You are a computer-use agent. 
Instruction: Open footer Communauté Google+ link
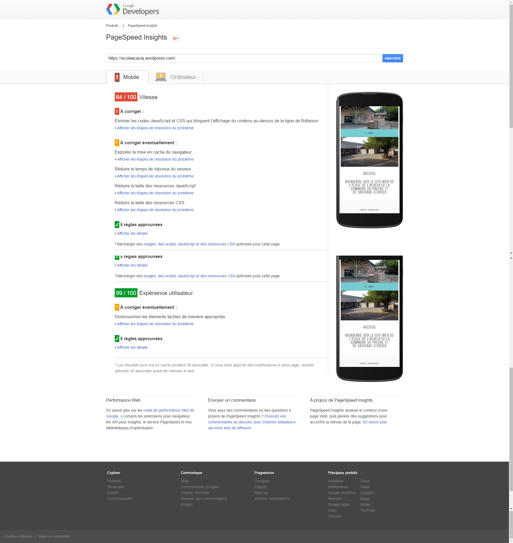tap(200, 487)
